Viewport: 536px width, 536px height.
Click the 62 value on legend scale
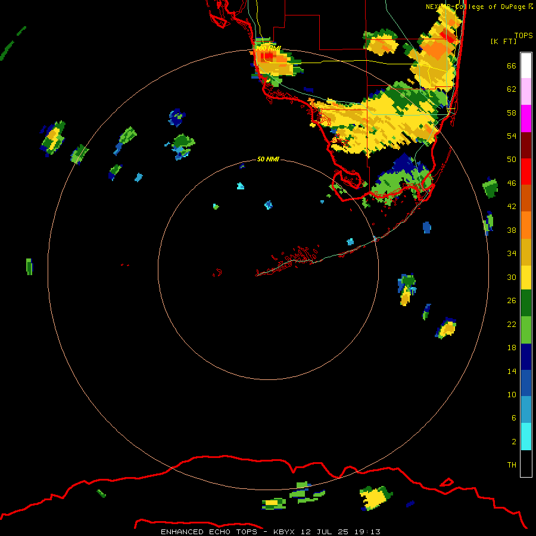(x=512, y=89)
